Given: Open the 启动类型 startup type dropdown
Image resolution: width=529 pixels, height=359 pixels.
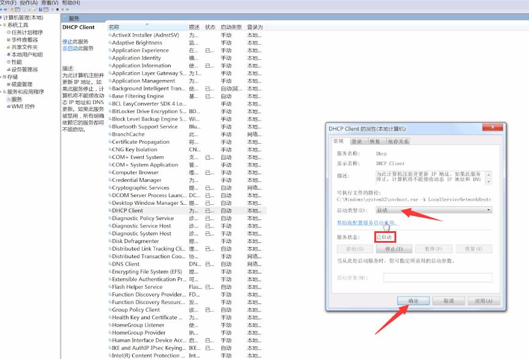Looking at the screenshot, I should click(x=434, y=210).
